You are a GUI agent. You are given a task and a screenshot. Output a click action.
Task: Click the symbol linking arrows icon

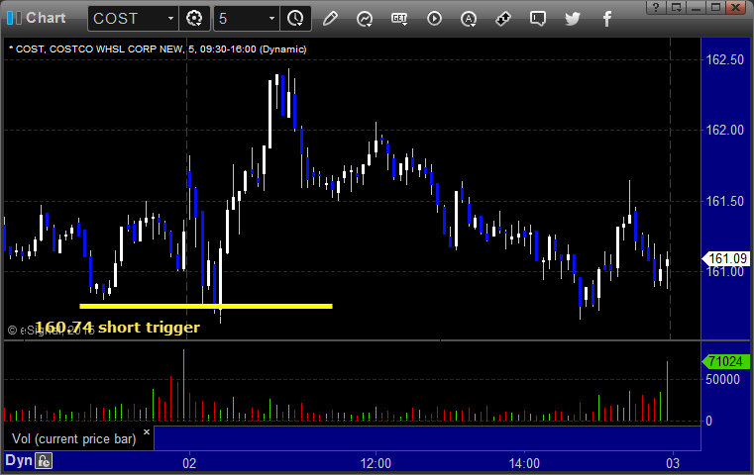(503, 19)
